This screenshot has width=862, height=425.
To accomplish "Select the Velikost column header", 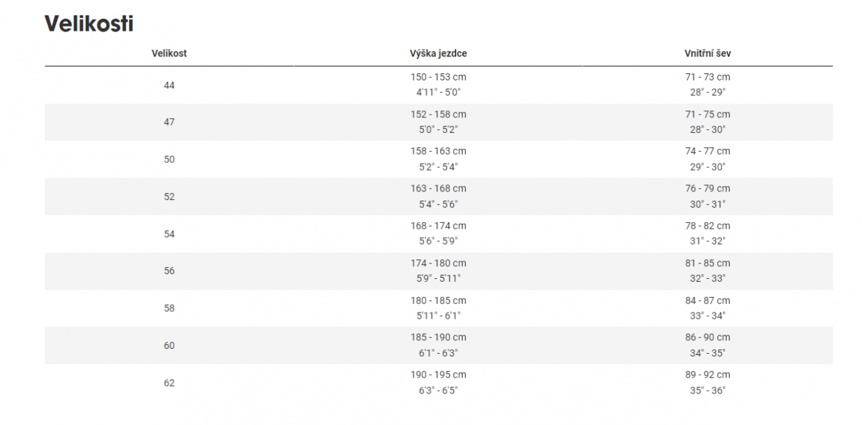I will [x=169, y=53].
